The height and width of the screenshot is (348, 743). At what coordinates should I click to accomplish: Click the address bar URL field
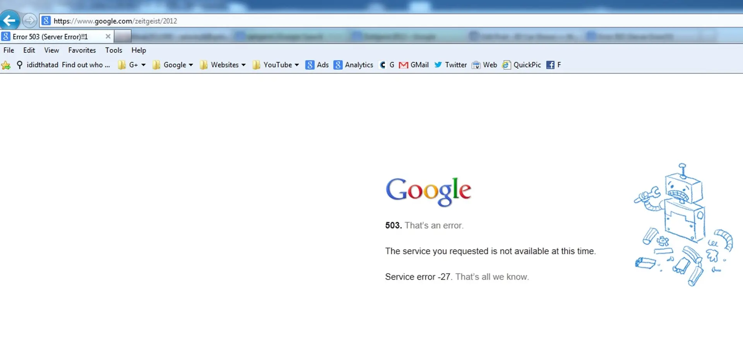(391, 21)
